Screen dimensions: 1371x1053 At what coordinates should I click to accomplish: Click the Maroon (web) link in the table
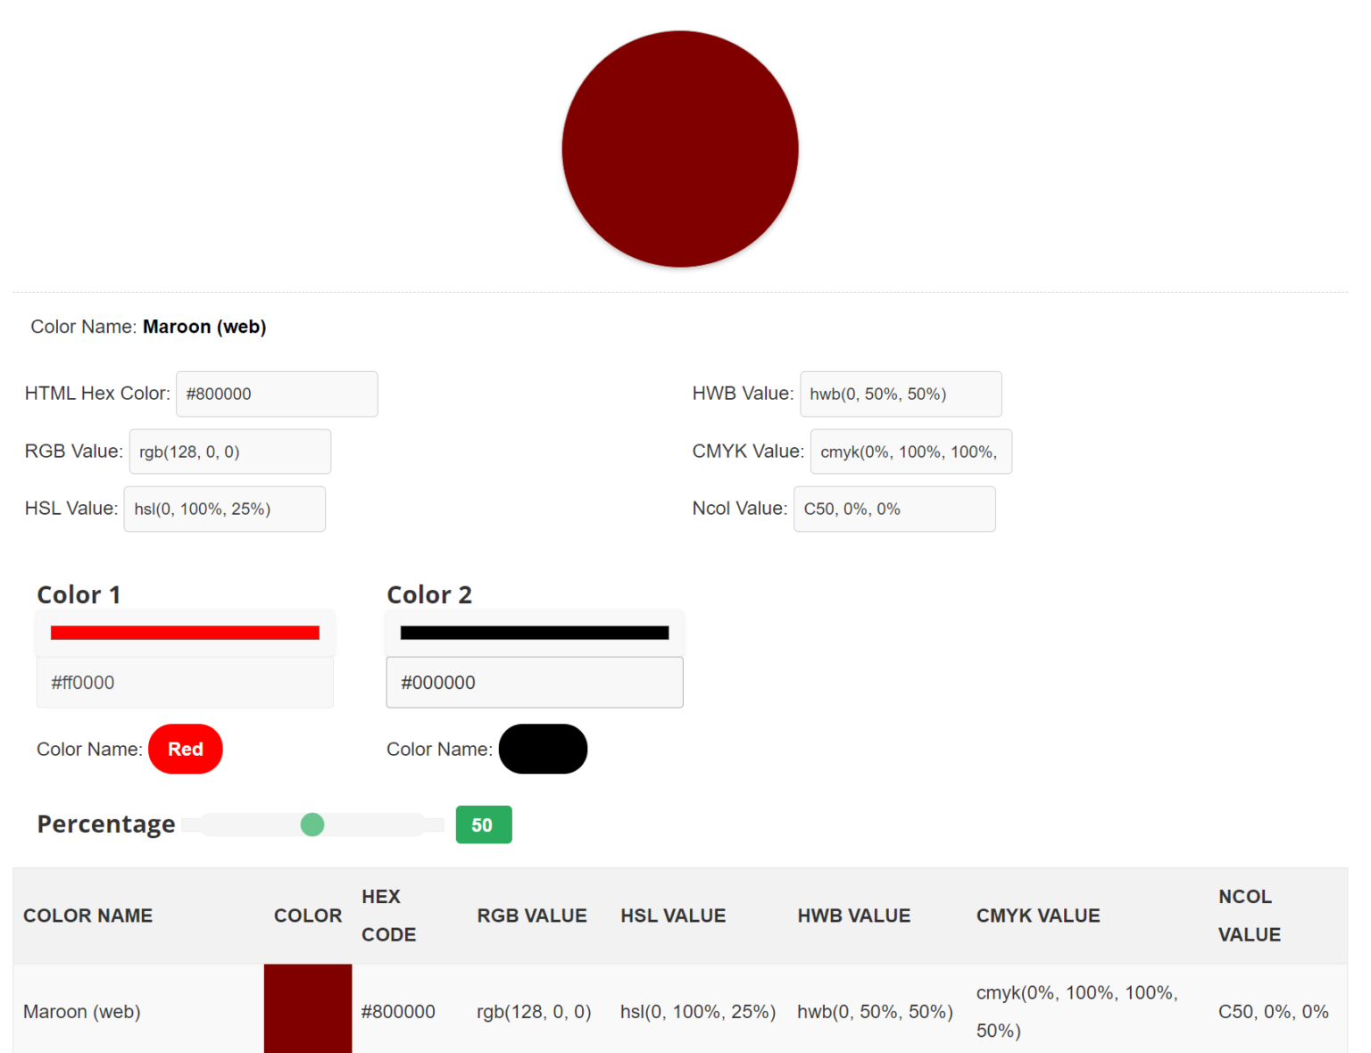[x=81, y=1011]
